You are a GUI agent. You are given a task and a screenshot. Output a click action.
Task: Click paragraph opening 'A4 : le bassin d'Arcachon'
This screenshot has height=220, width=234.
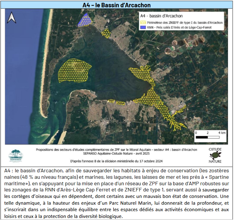click(33, 171)
